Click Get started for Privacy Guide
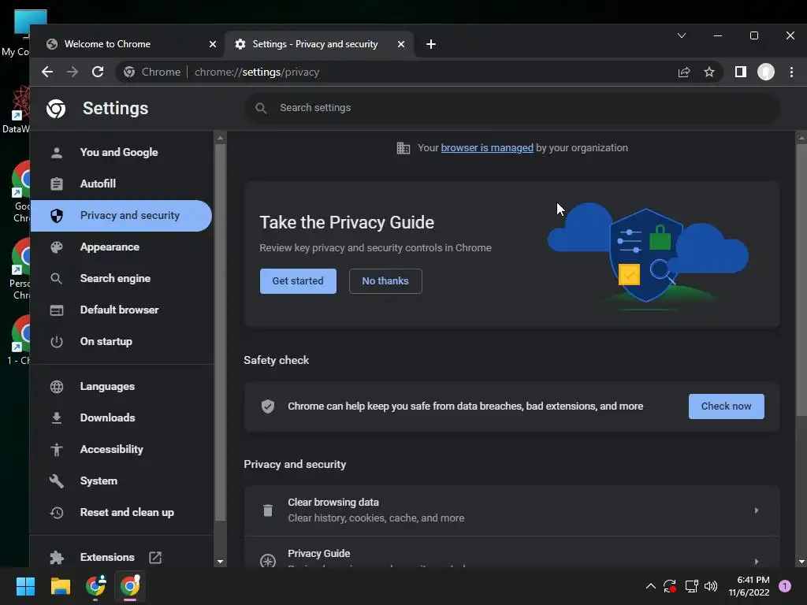Image resolution: width=807 pixels, height=605 pixels. point(298,281)
